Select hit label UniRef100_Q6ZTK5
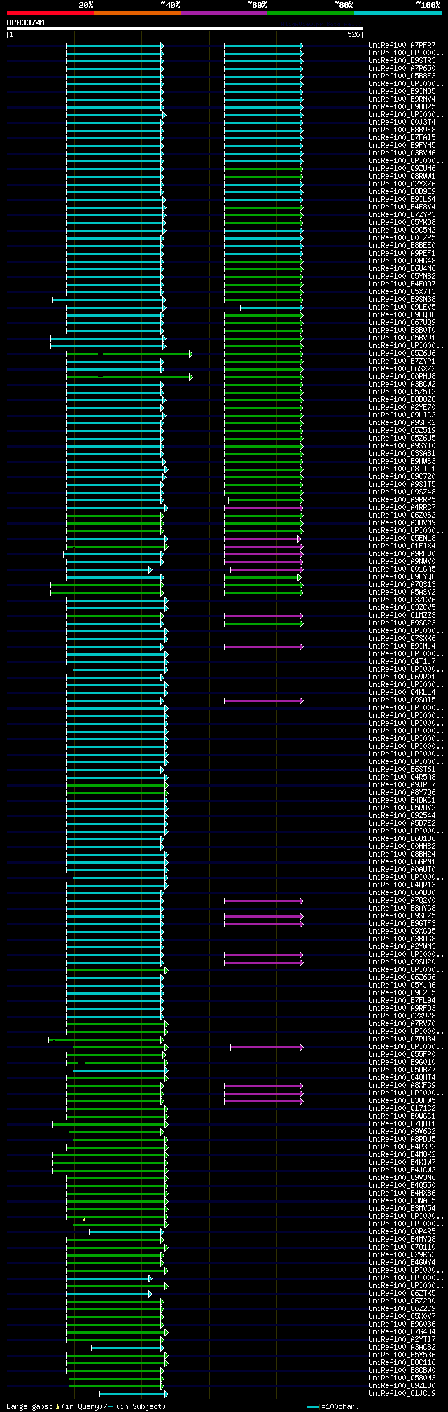448x1412 pixels. [x=402, y=1294]
